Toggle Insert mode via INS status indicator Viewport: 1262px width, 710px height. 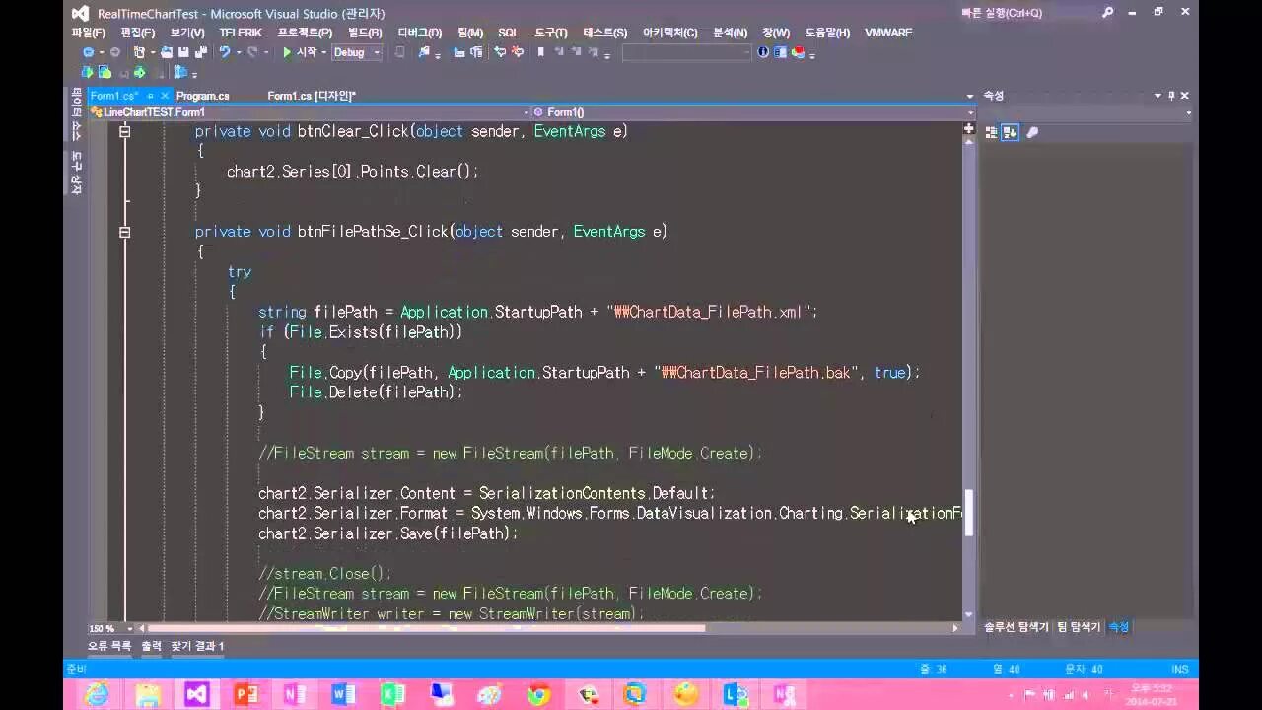[x=1179, y=668]
